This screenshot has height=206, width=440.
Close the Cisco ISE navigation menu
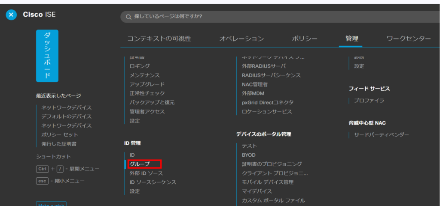[x=11, y=15]
